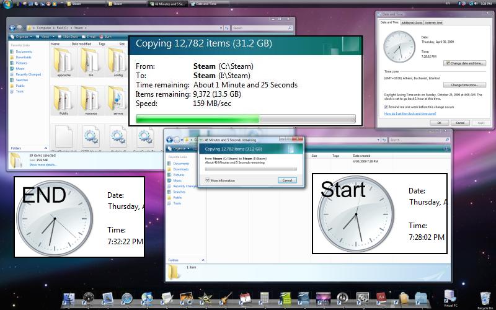The width and height of the screenshot is (496, 310).
Task: Open the Calculator icon in the dock
Action: (264, 298)
